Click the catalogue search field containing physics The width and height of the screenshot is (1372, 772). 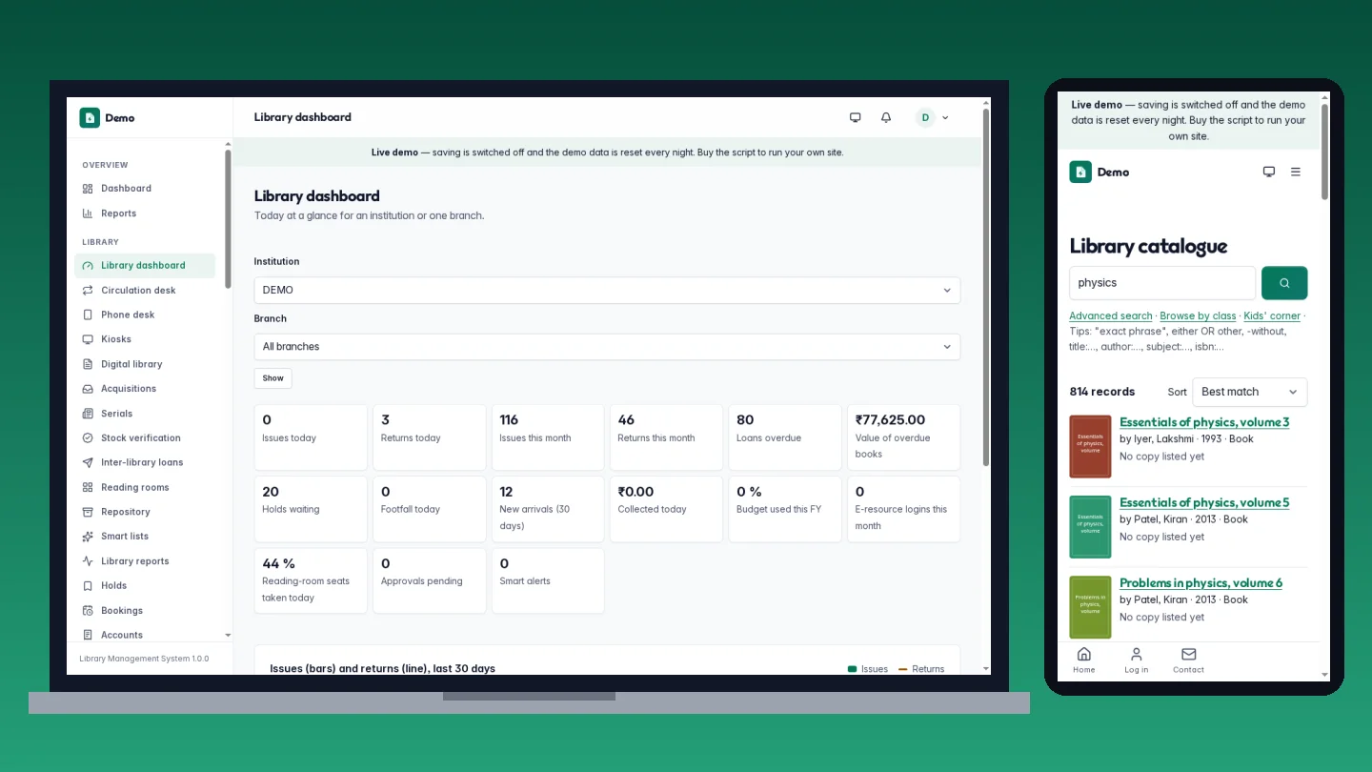coord(1162,283)
